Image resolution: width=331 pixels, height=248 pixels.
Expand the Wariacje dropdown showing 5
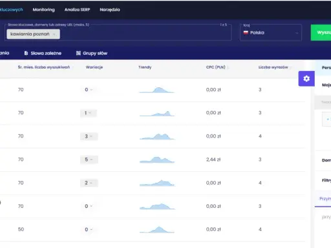(x=89, y=160)
